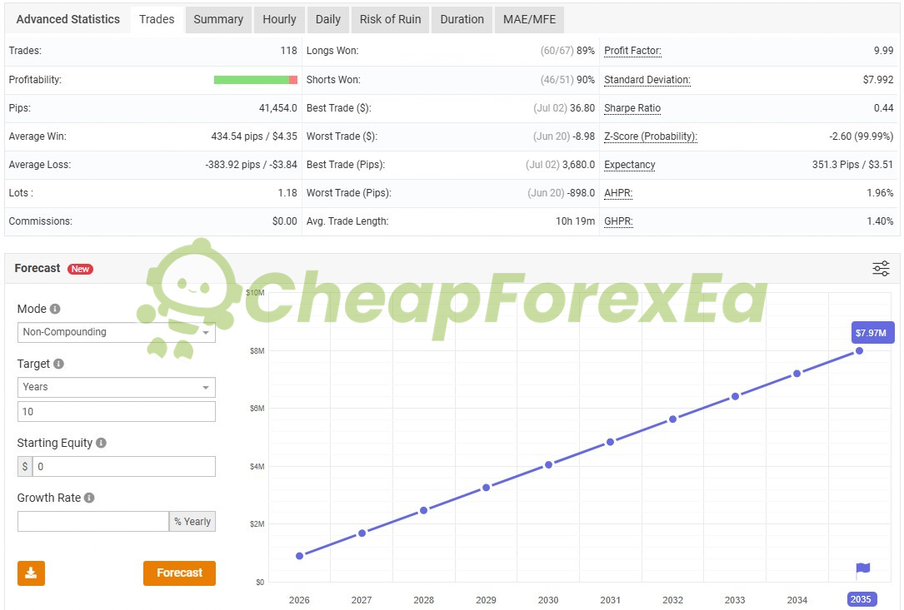Click the Profit Factor label link
The image size is (904, 610).
pos(632,51)
